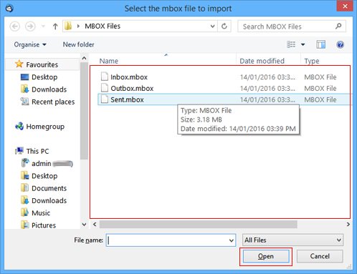Screen dimensions: 357x274
Task: Open the File name dropdown arrow
Action: coord(232,240)
